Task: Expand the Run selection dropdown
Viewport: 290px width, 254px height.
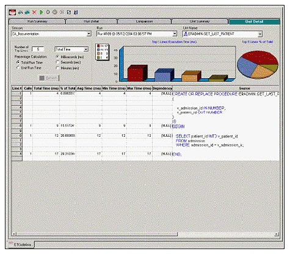Action: (175, 34)
